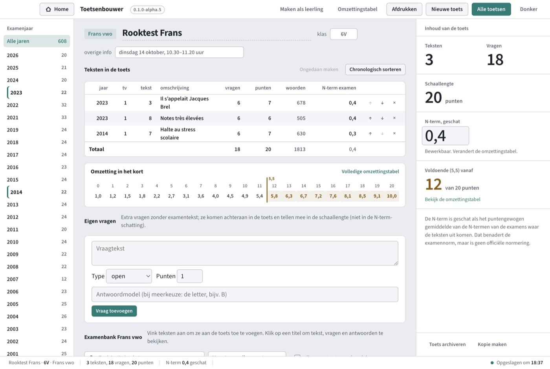Click into the Vraagtekst text area
Screen dimensions: 550x369
tap(245, 253)
